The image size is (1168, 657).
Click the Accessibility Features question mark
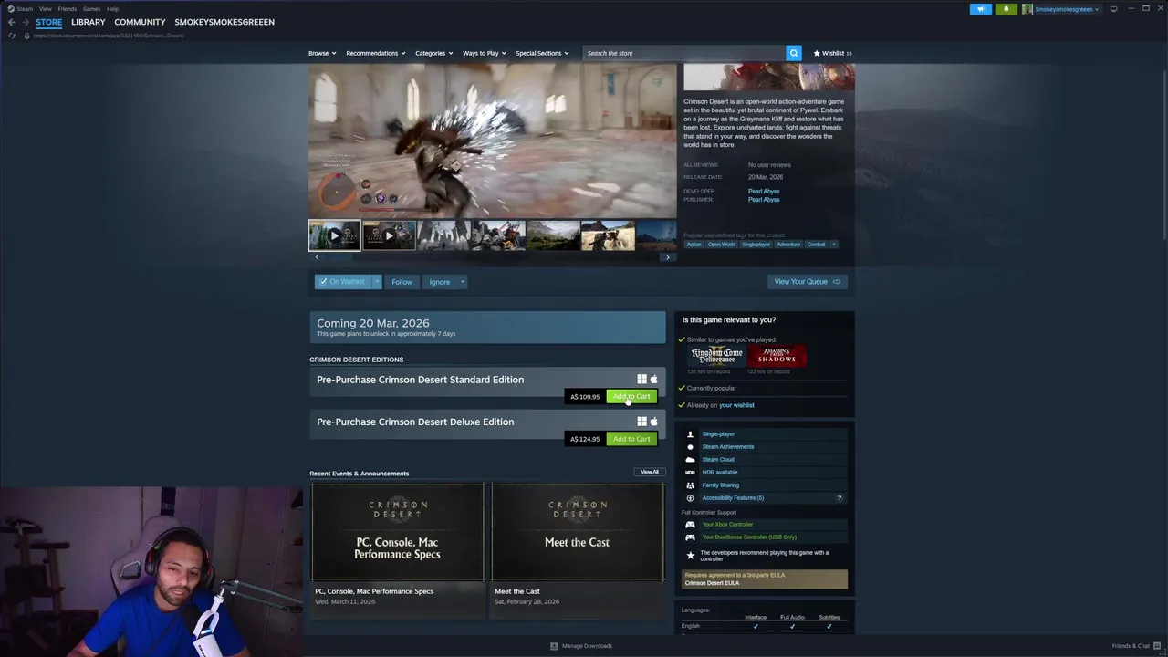click(x=839, y=498)
